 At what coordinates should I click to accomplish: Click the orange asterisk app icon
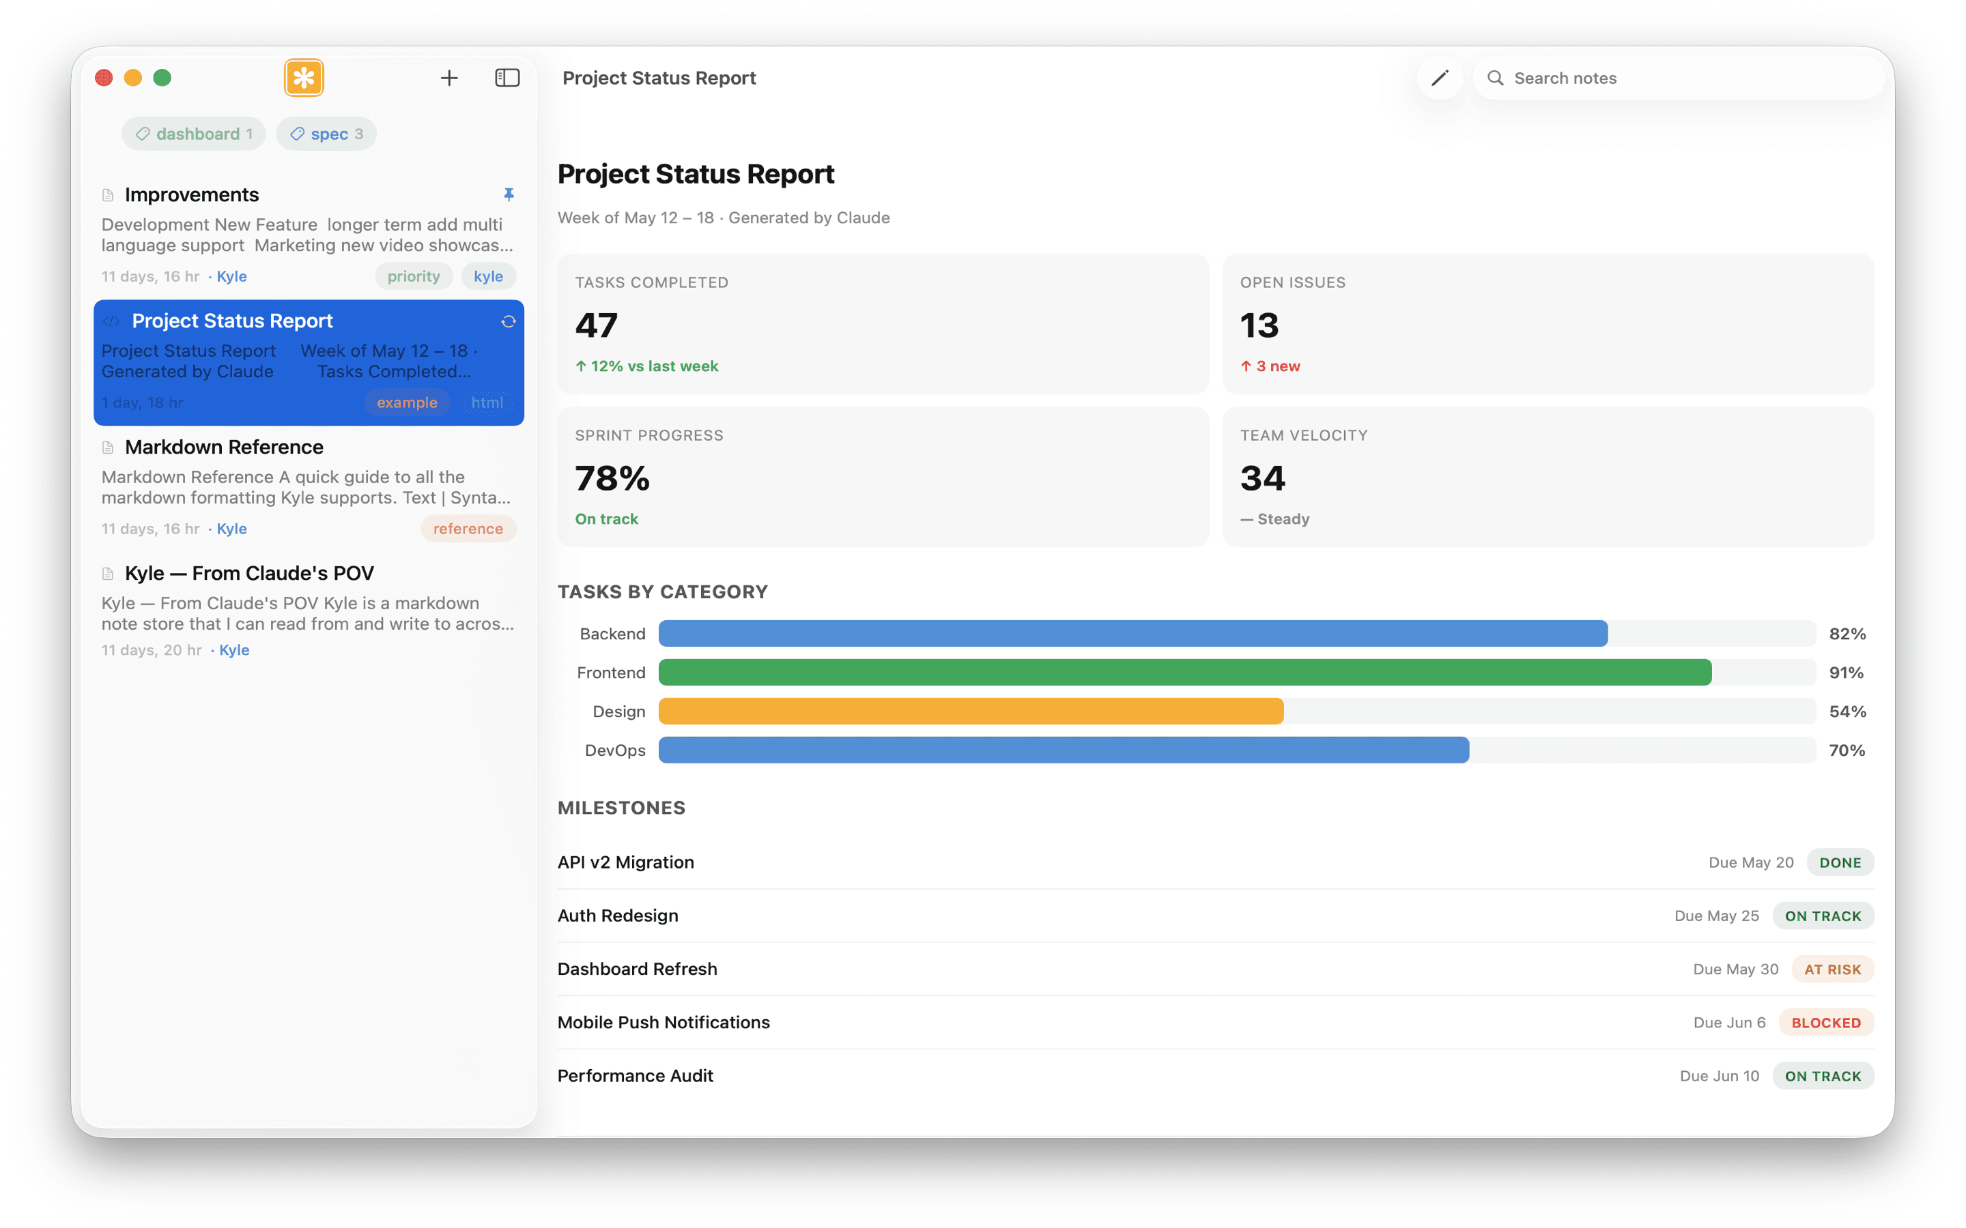[x=304, y=78]
